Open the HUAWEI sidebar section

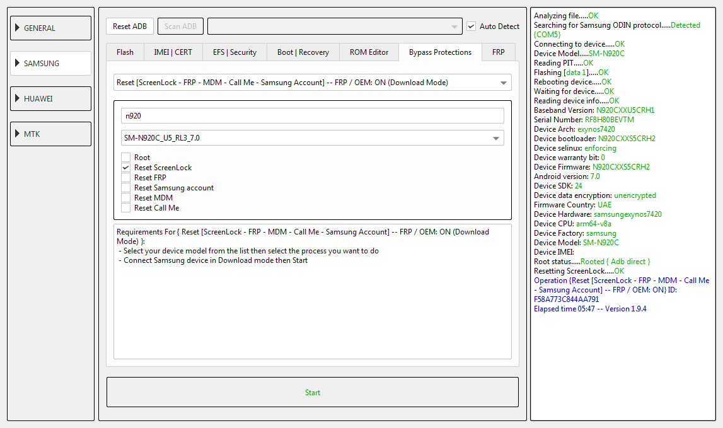coord(50,99)
